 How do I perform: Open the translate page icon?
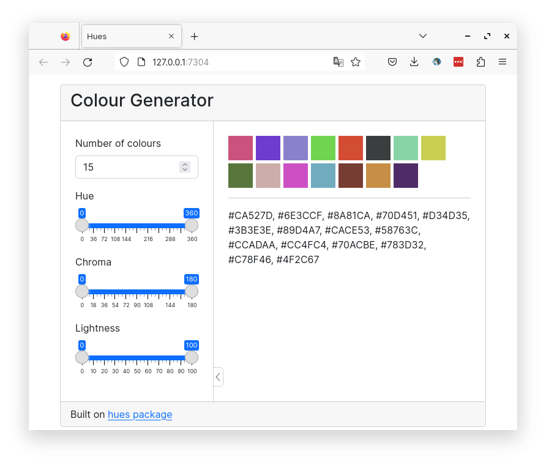tap(338, 62)
